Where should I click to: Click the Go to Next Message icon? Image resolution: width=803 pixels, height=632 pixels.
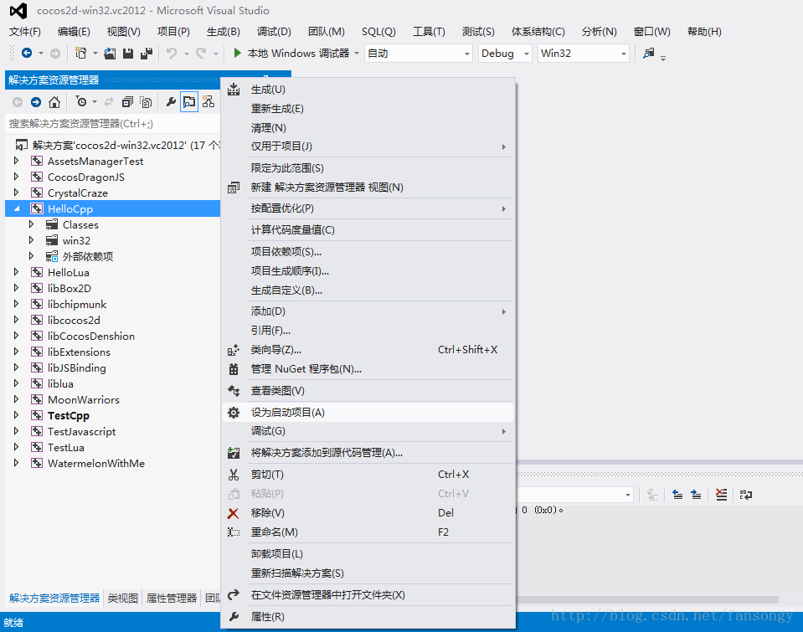[x=696, y=494]
